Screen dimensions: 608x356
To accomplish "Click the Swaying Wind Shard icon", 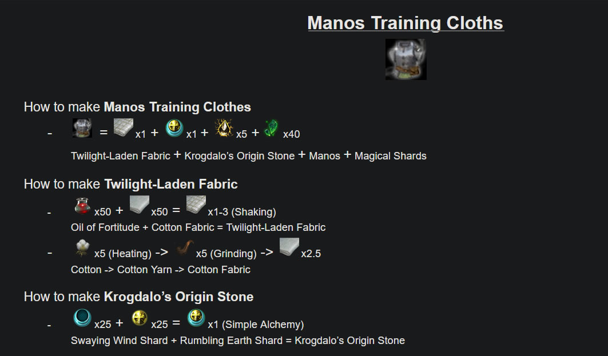I will tap(82, 318).
